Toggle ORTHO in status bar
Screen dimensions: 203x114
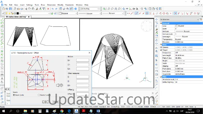pyautogui.click(x=134, y=107)
